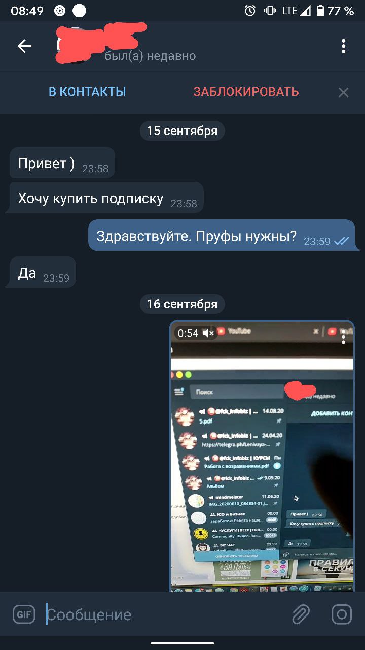Block the user with ЗАБЛОКИРОВАТЬ
Screen dimensions: 365x650
pos(246,92)
